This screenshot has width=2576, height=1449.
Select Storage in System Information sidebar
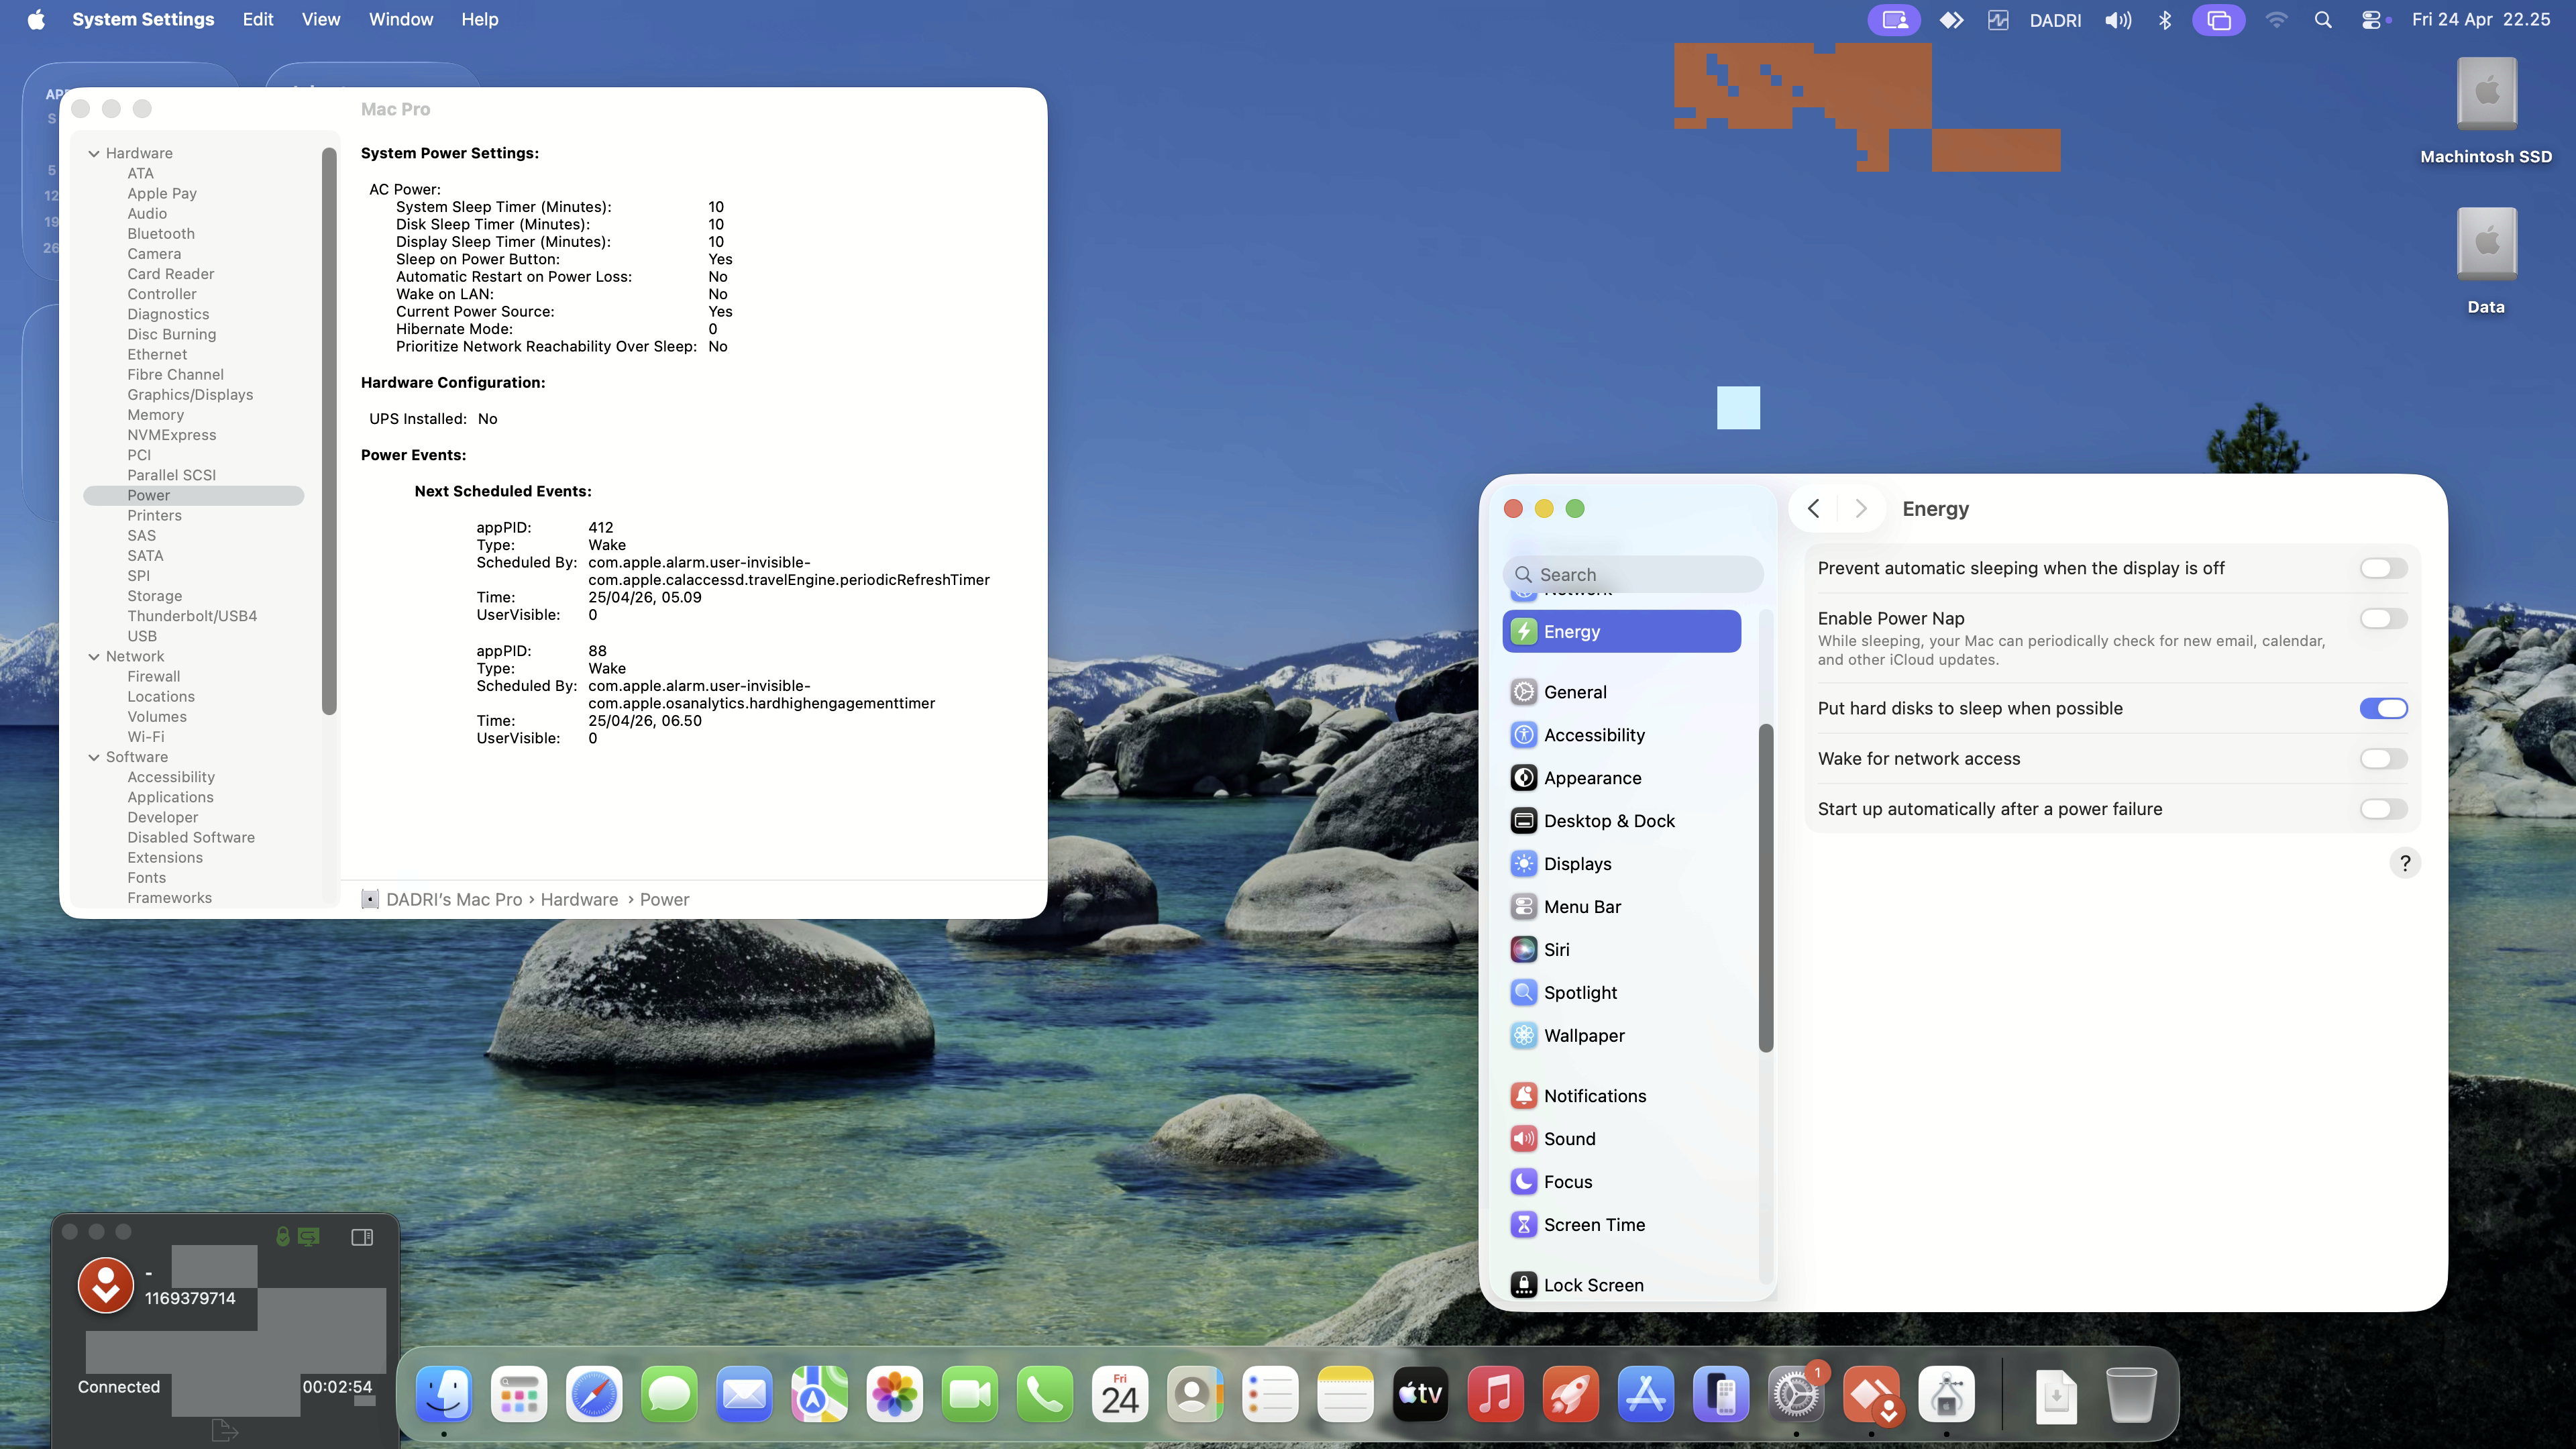tap(155, 596)
